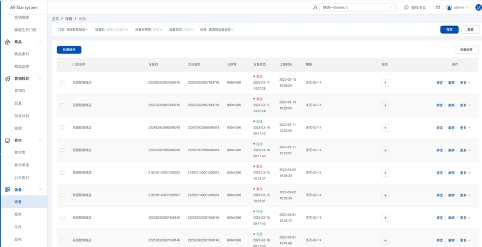Open the 设备状态 filter dropdown
Viewport: 482px width, 247px height.
click(181, 30)
